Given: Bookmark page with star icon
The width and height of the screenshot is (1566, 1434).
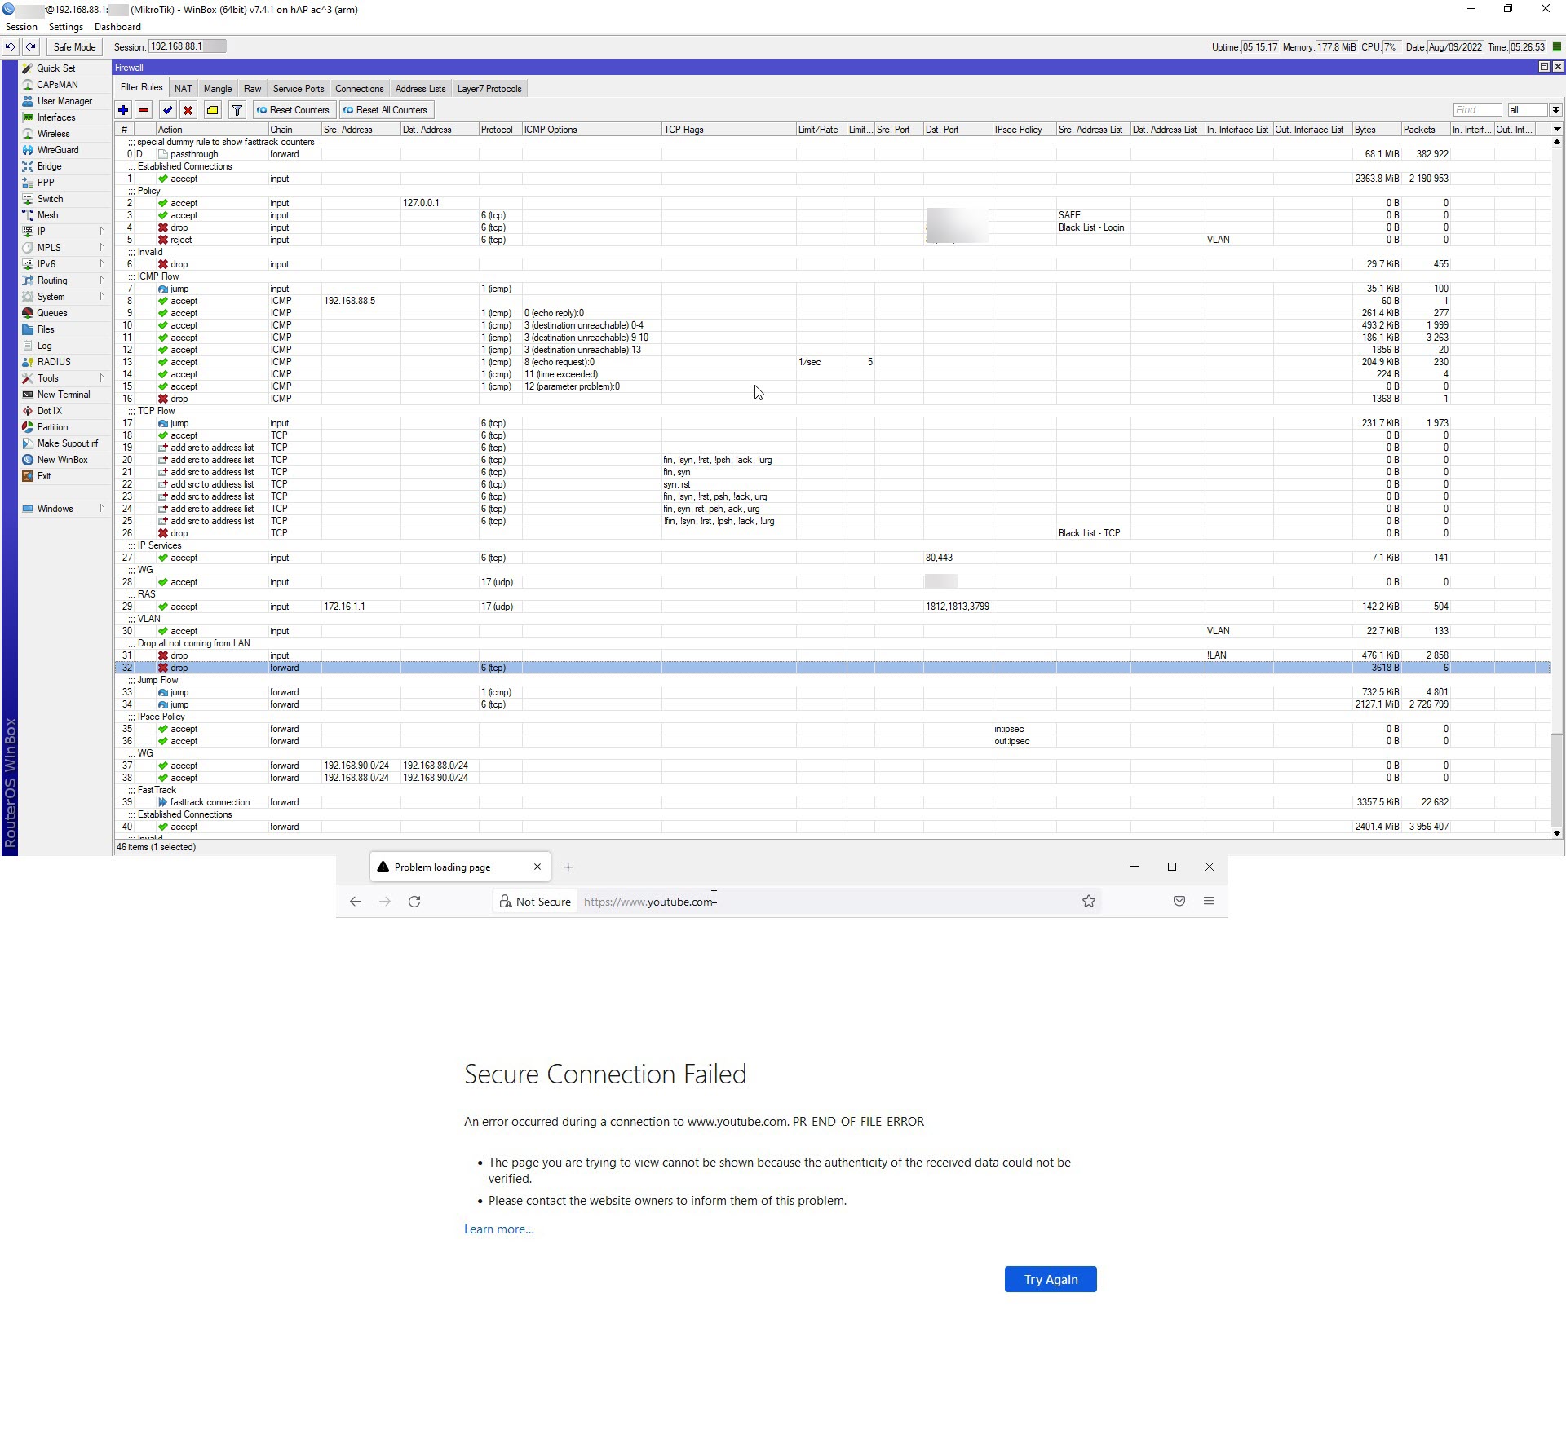Looking at the screenshot, I should (x=1088, y=902).
